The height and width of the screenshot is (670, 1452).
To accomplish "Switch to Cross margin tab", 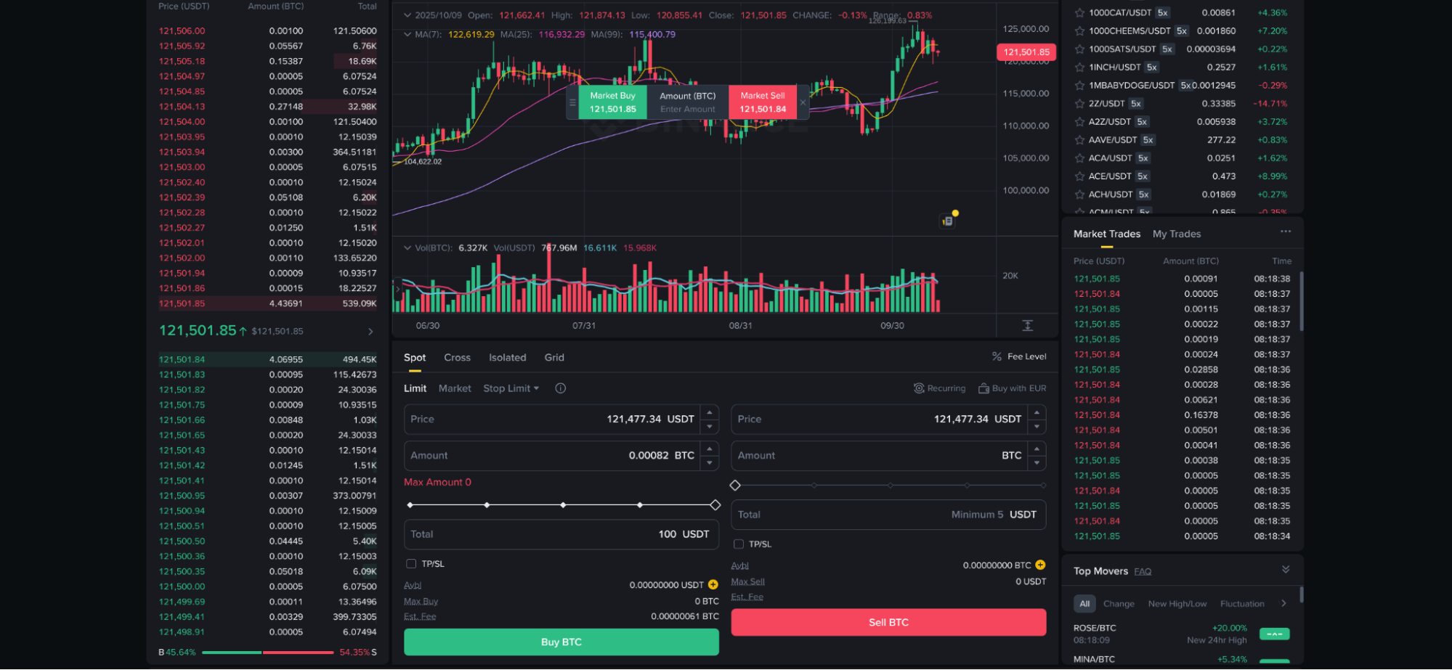I will [457, 357].
